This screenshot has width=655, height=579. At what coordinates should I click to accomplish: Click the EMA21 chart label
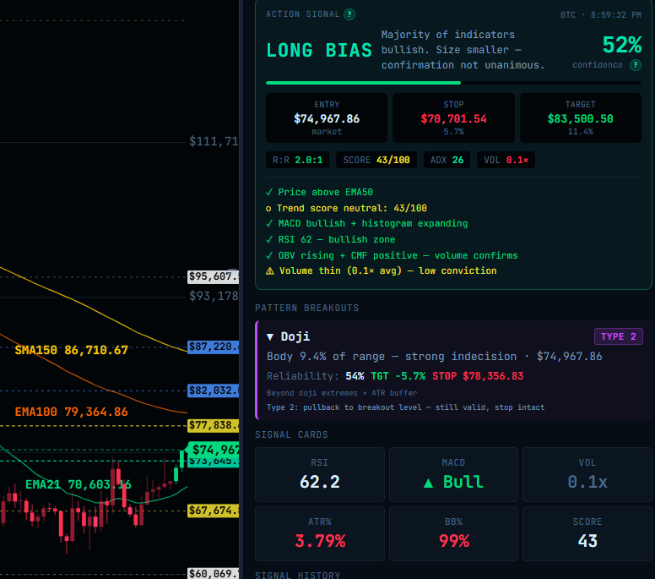pos(78,485)
